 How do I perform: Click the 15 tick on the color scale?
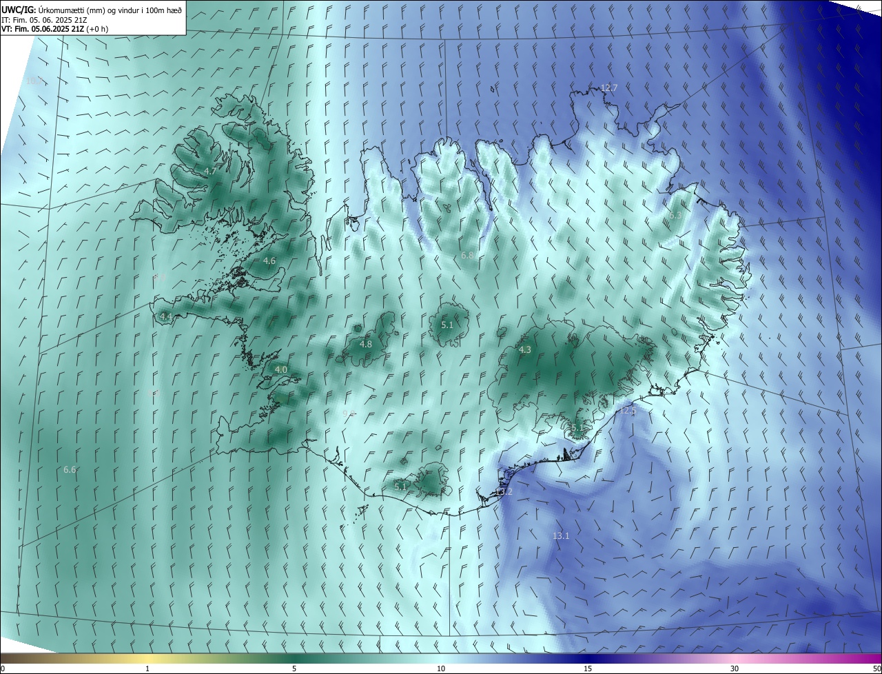point(588,668)
